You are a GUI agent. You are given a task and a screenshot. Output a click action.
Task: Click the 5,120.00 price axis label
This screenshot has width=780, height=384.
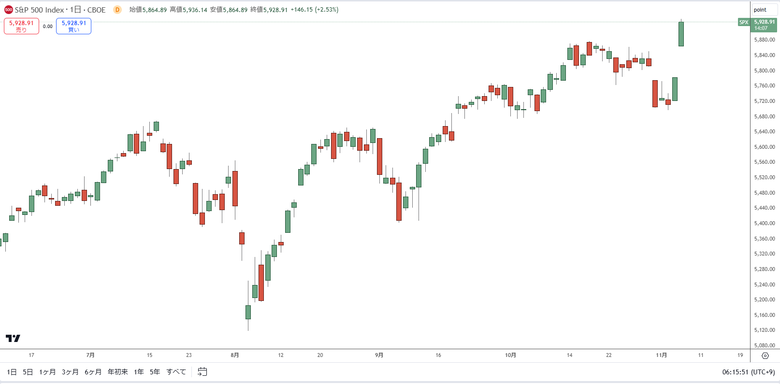[765, 330]
